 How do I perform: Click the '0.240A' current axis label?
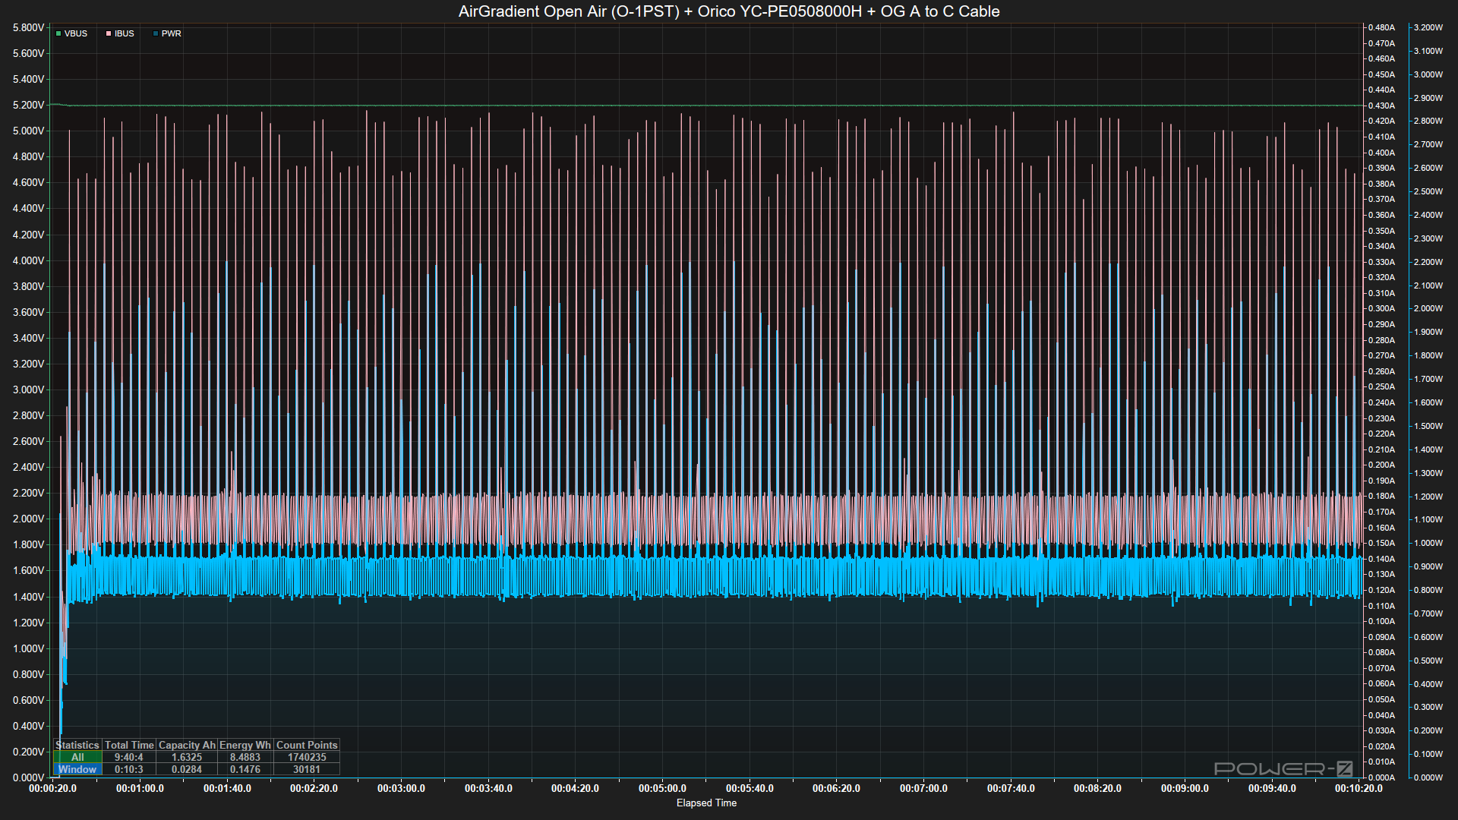[x=1381, y=402]
